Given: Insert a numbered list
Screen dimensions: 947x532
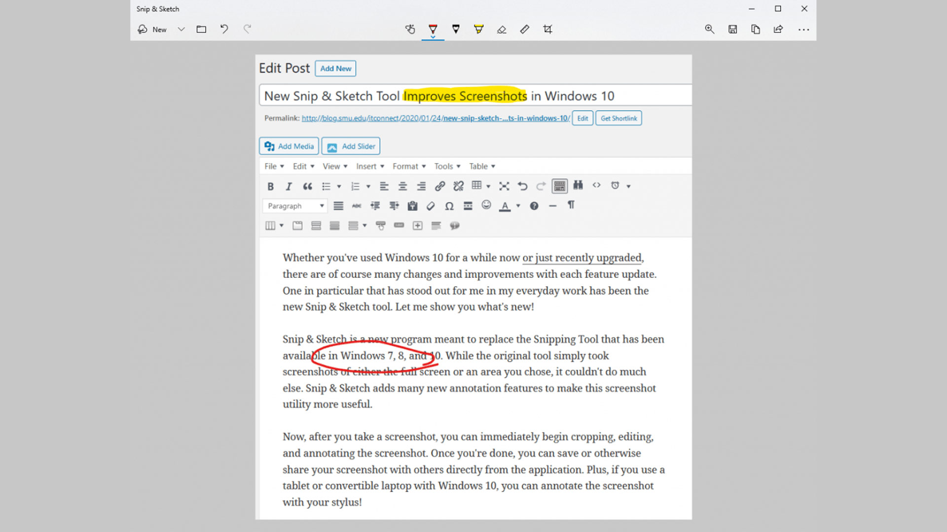Looking at the screenshot, I should [355, 186].
